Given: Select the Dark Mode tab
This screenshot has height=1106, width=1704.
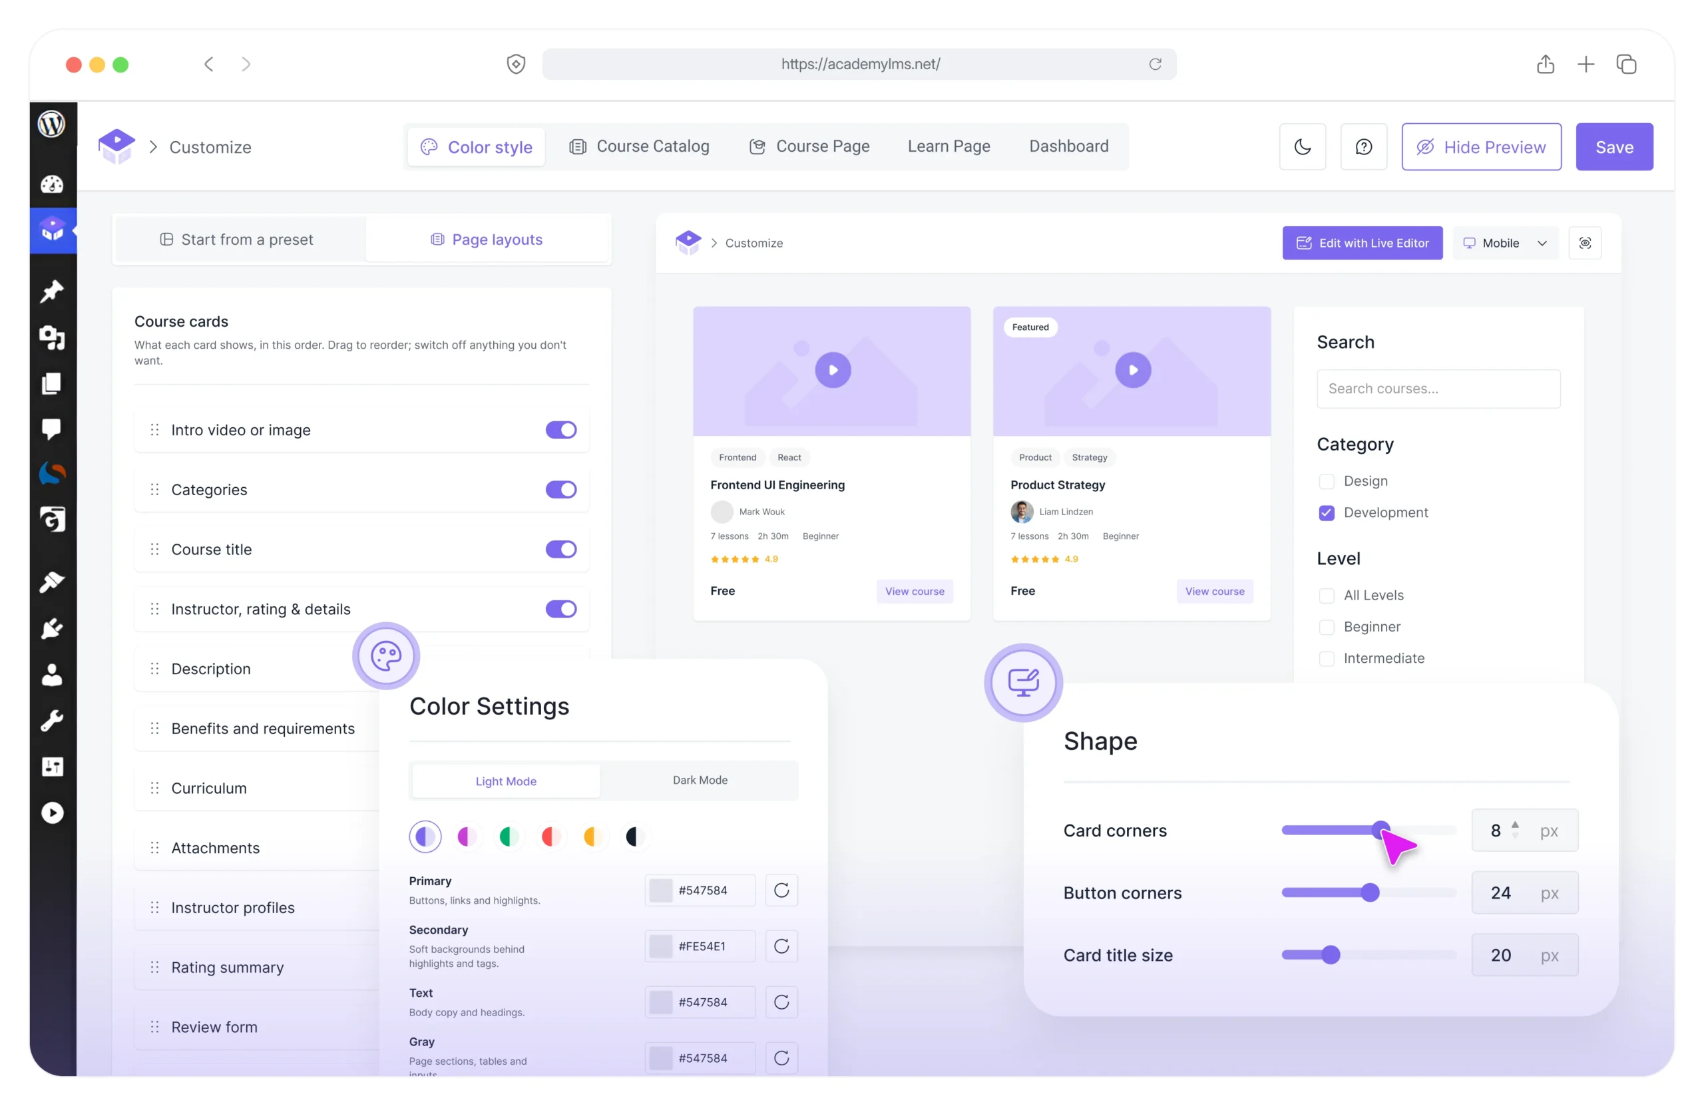Looking at the screenshot, I should [700, 781].
